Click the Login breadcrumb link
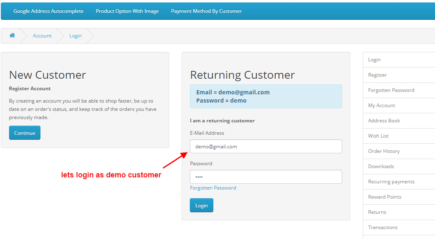Image resolution: width=435 pixels, height=239 pixels. coord(76,36)
